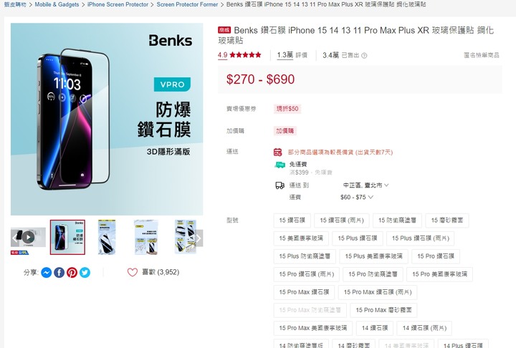Open Screen Protector Former breadcrumb
This screenshot has width=516, height=348.
click(187, 4)
